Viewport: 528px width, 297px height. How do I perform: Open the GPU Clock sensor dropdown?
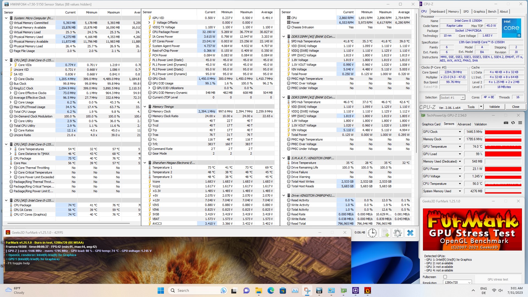coord(460,132)
